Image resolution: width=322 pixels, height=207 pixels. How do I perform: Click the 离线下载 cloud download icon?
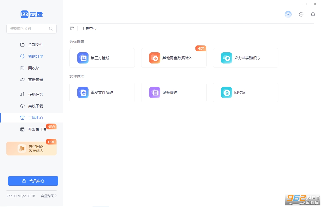point(22,106)
